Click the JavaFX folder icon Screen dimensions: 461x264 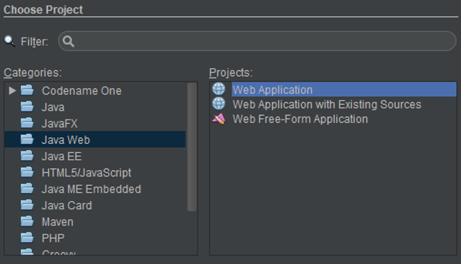27,123
